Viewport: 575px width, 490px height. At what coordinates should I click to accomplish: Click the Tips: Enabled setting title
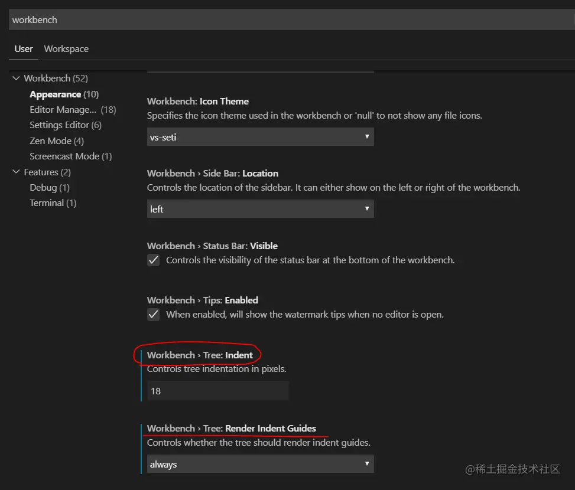coord(203,300)
